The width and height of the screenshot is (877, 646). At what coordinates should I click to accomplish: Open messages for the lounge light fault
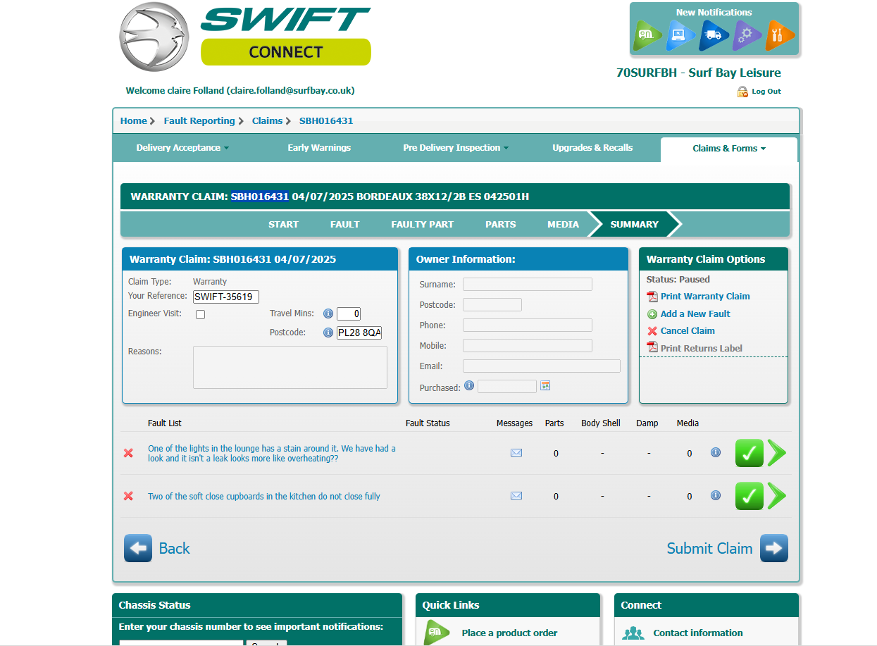coord(516,453)
